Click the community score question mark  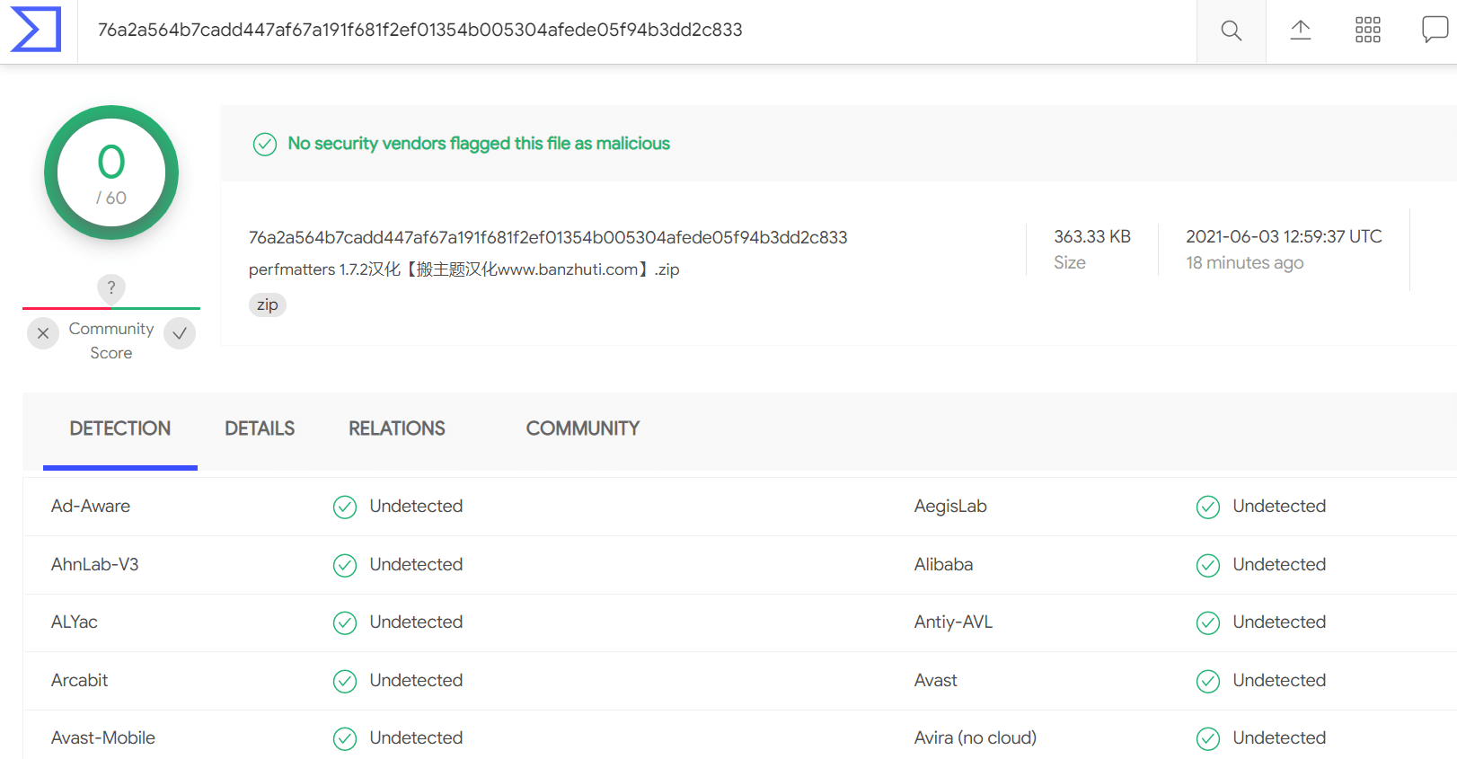pyautogui.click(x=111, y=288)
